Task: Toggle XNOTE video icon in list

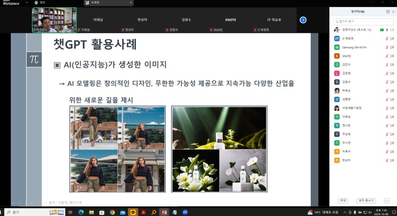Action: point(392,56)
